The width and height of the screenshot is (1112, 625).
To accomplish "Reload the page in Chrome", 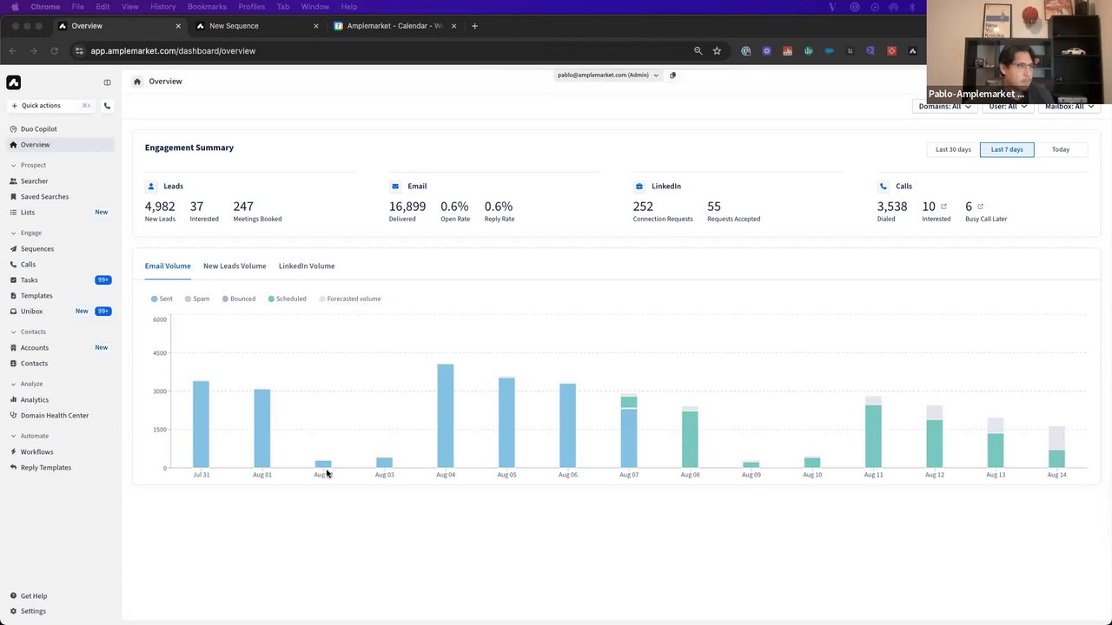I will click(54, 51).
